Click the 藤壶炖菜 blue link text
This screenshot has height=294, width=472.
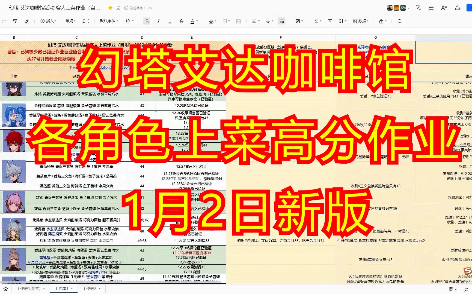[x=55, y=234]
